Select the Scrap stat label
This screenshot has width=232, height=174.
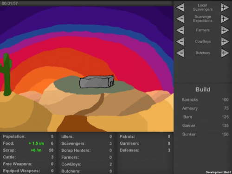9,150
